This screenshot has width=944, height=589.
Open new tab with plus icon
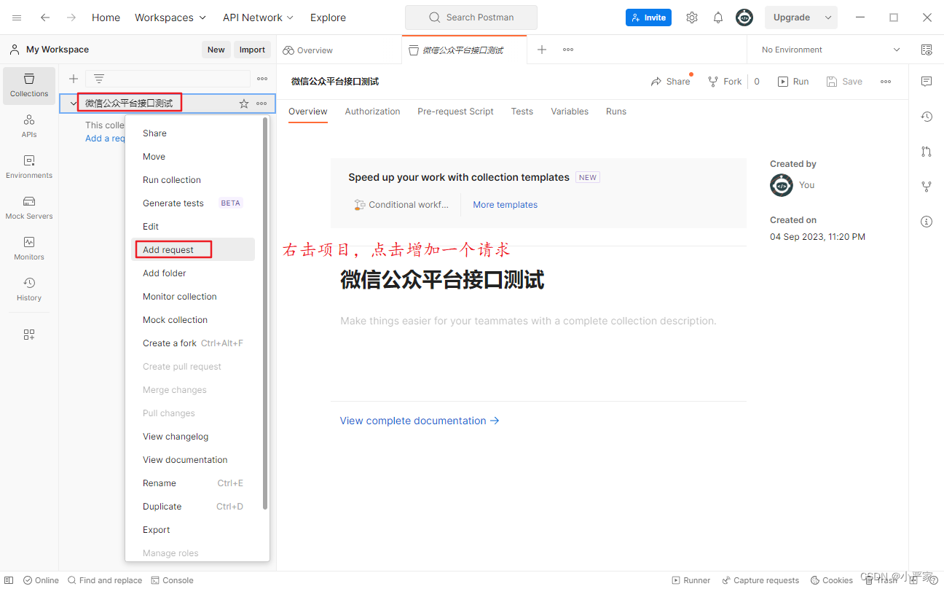pos(542,50)
